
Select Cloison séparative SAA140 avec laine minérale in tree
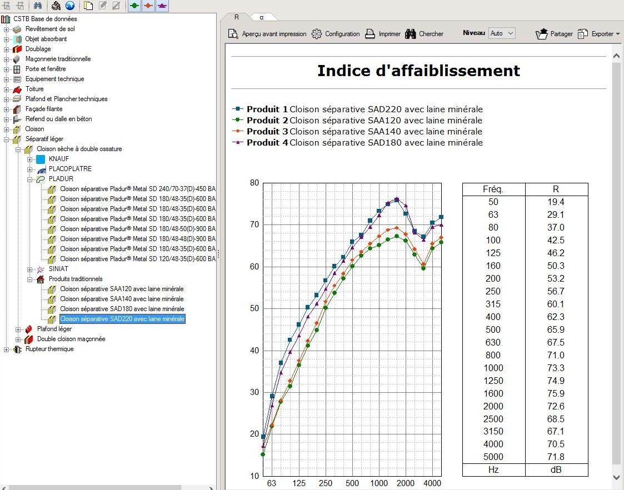click(x=122, y=299)
